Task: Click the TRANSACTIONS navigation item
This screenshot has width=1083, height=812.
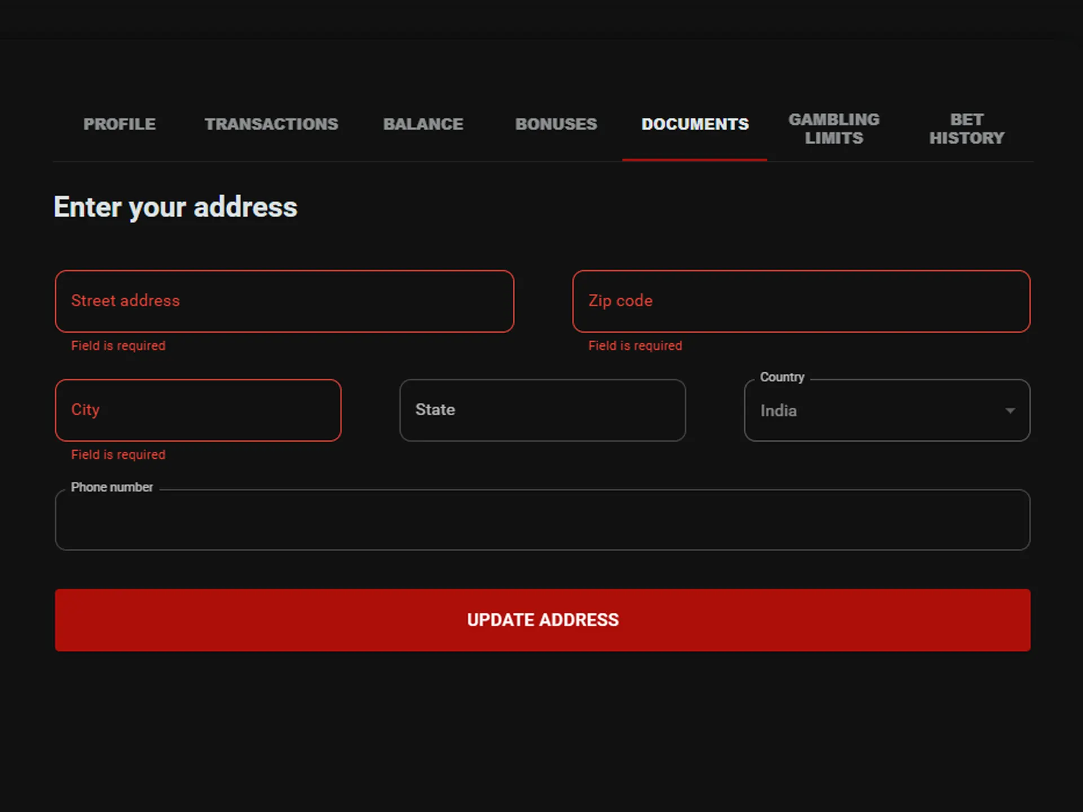Action: point(271,122)
